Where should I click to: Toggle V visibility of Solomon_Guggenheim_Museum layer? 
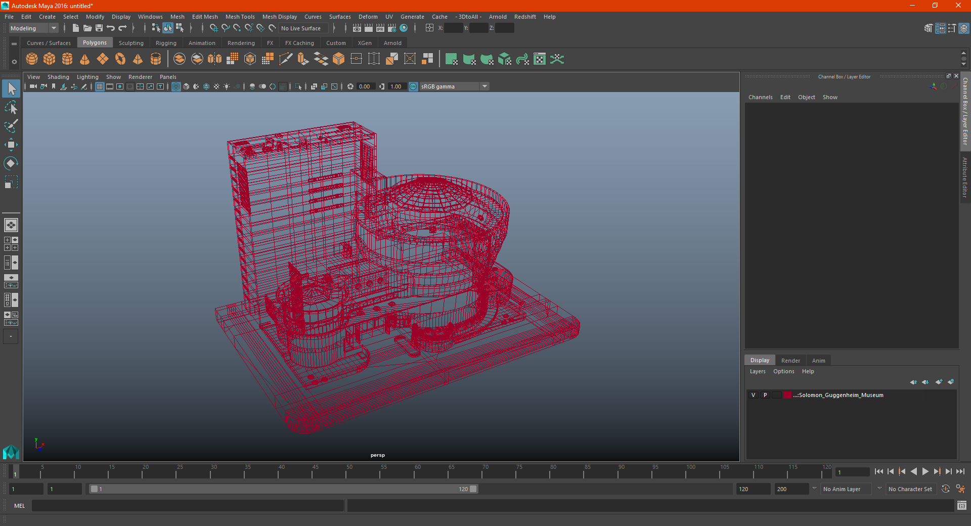754,395
